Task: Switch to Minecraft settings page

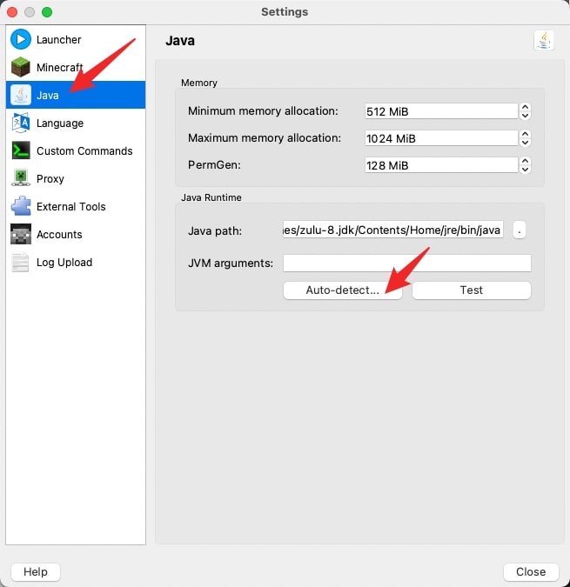Action: click(x=76, y=67)
